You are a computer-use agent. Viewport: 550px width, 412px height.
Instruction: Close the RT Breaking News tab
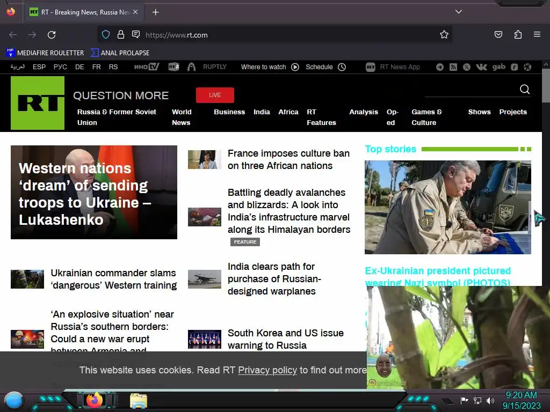pyautogui.click(x=135, y=12)
